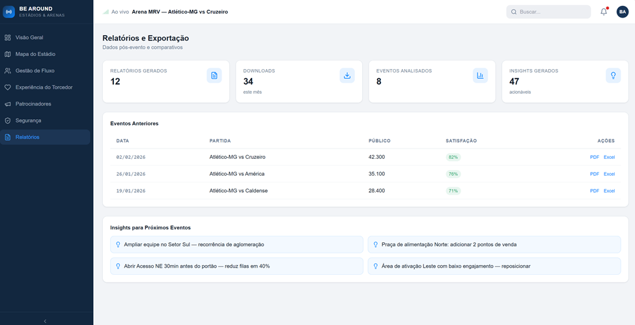Download PDF for Atlético-MG vs Cruzeiro

click(594, 157)
